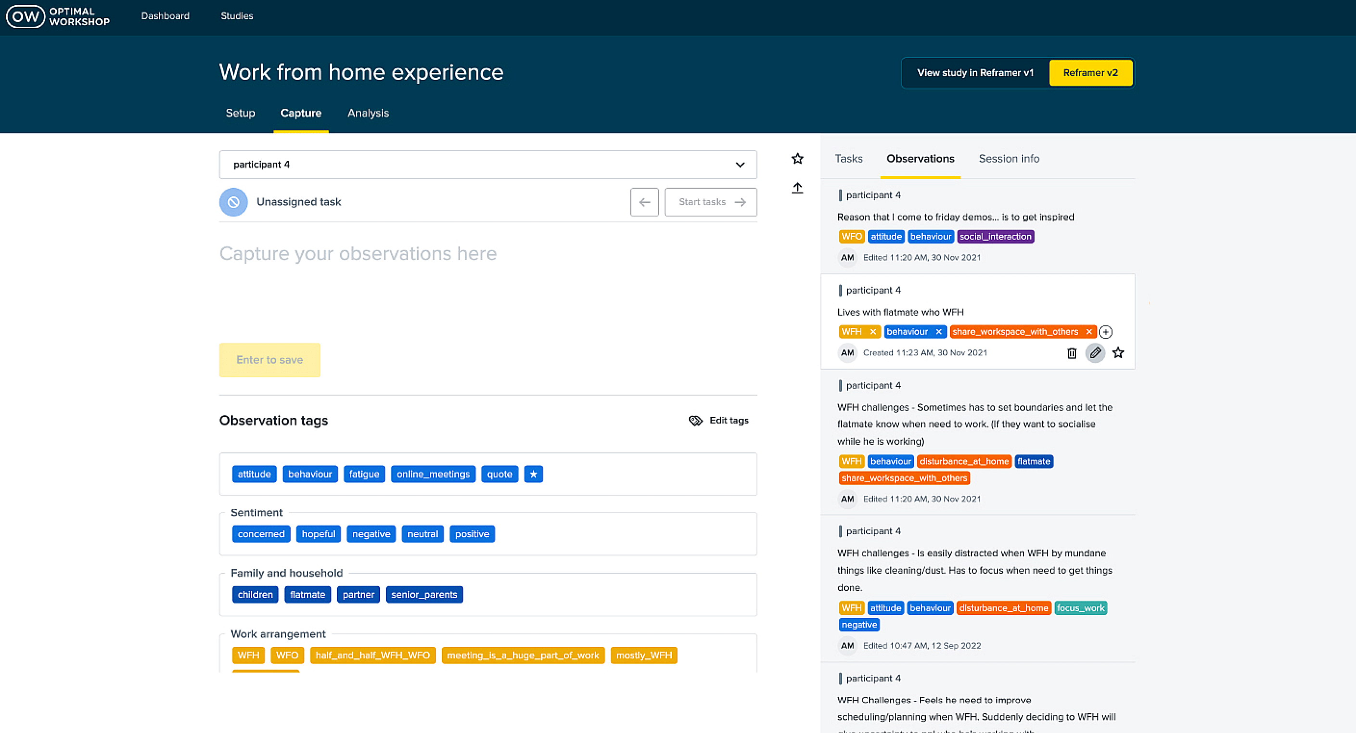
Task: Click the flatmate tag on boundaries observation
Action: click(1033, 462)
